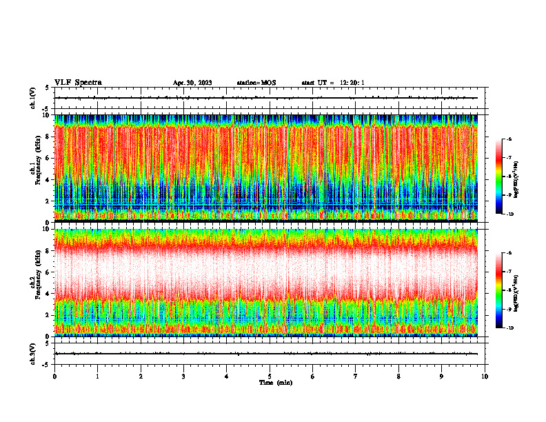This screenshot has height=422, width=546.
Task: Click time axis tick label "1"
Action: (97, 376)
